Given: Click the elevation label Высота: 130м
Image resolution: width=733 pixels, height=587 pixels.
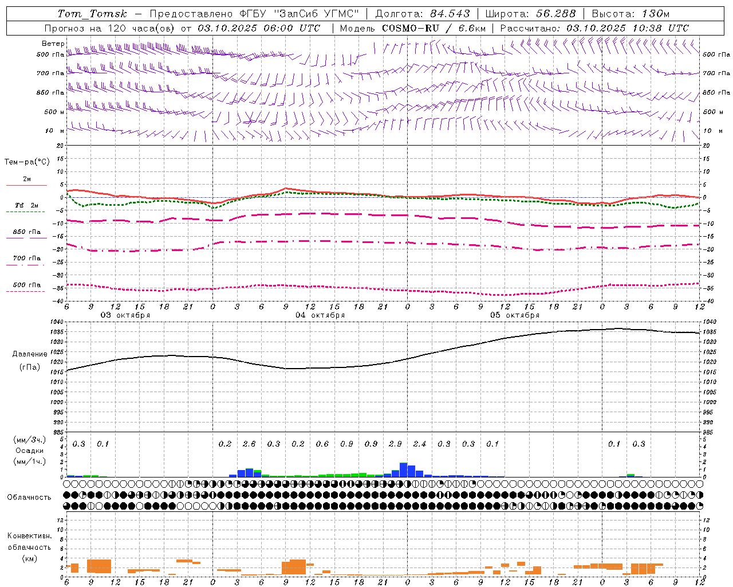Looking at the screenshot, I should click(630, 14).
